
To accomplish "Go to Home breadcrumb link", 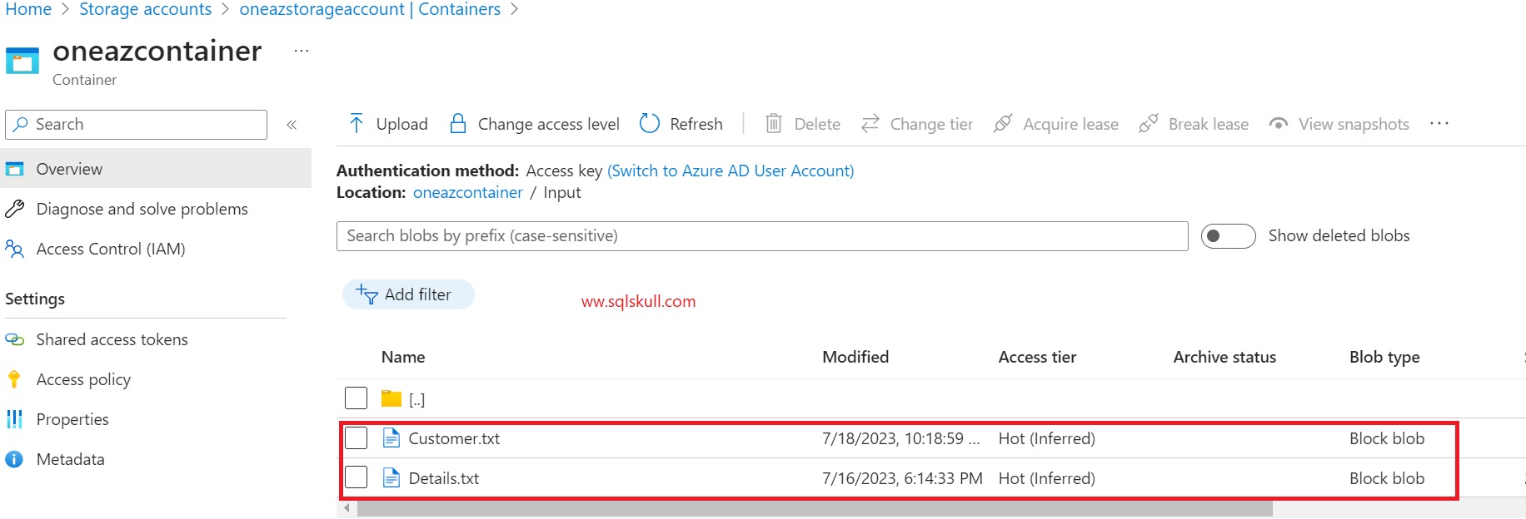I will coord(28,9).
